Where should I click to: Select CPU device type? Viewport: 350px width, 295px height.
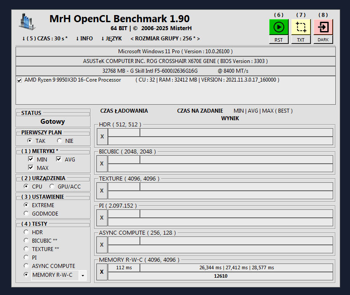(26, 186)
